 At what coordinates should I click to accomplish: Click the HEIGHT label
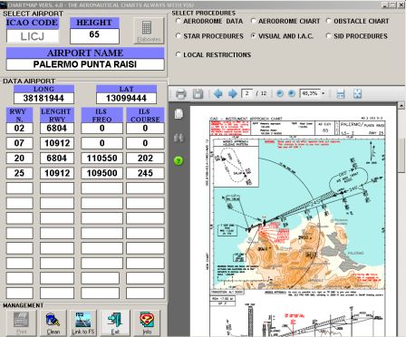pos(94,23)
